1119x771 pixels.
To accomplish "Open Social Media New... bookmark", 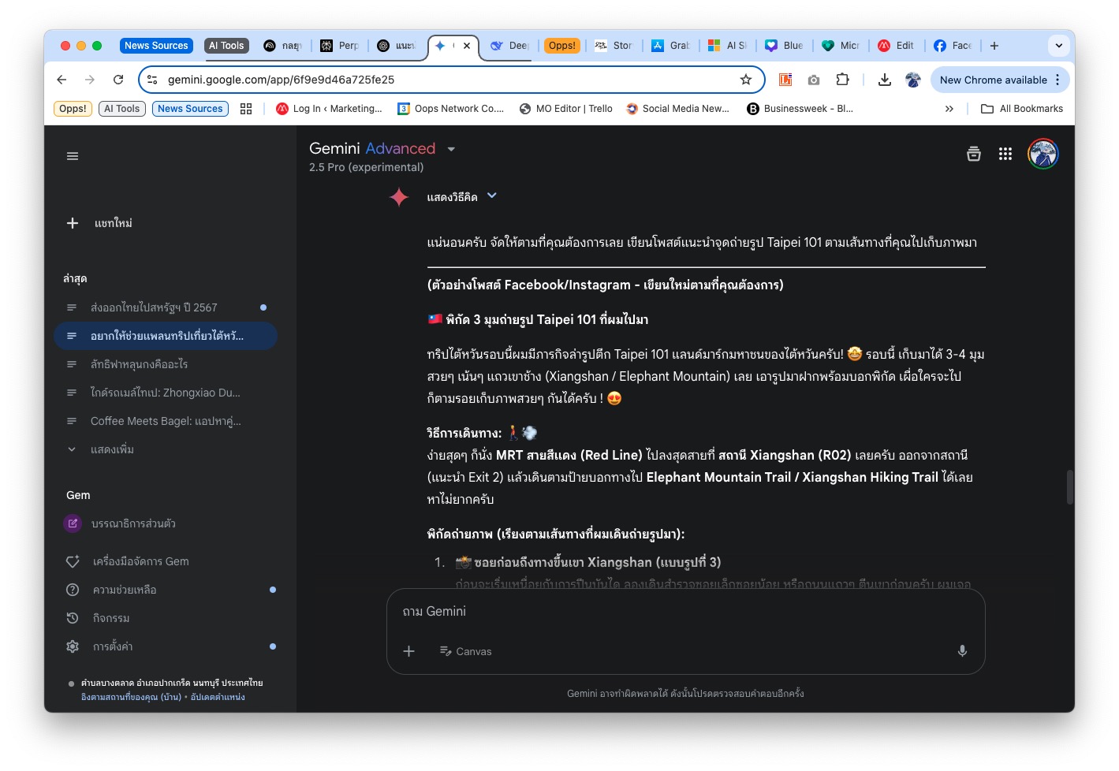I will (x=677, y=109).
